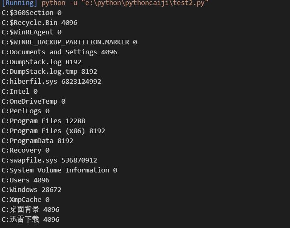Select the Documents and Settings line

pyautogui.click(x=59, y=52)
